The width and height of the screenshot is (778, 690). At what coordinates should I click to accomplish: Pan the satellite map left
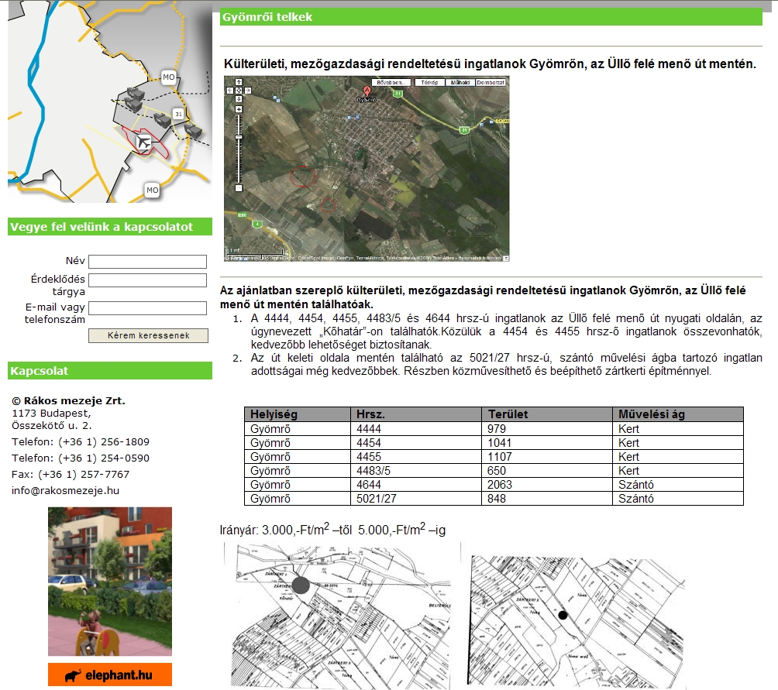click(x=230, y=91)
